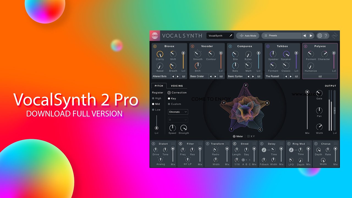Open The Russell preset list
The width and height of the screenshot is (352, 198).
tap(274, 76)
